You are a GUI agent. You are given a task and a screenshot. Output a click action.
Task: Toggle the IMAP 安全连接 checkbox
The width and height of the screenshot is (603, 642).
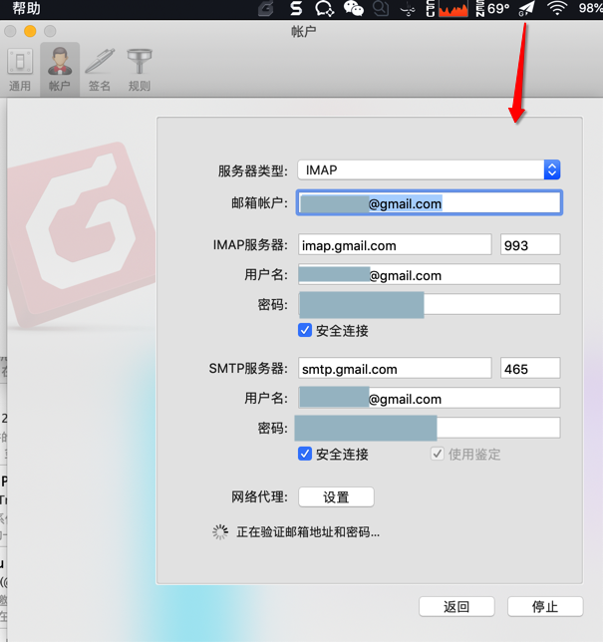(305, 330)
